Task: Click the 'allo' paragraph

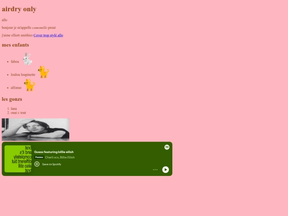Action: coord(5,20)
